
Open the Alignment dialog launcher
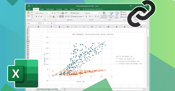click(x=84, y=20)
